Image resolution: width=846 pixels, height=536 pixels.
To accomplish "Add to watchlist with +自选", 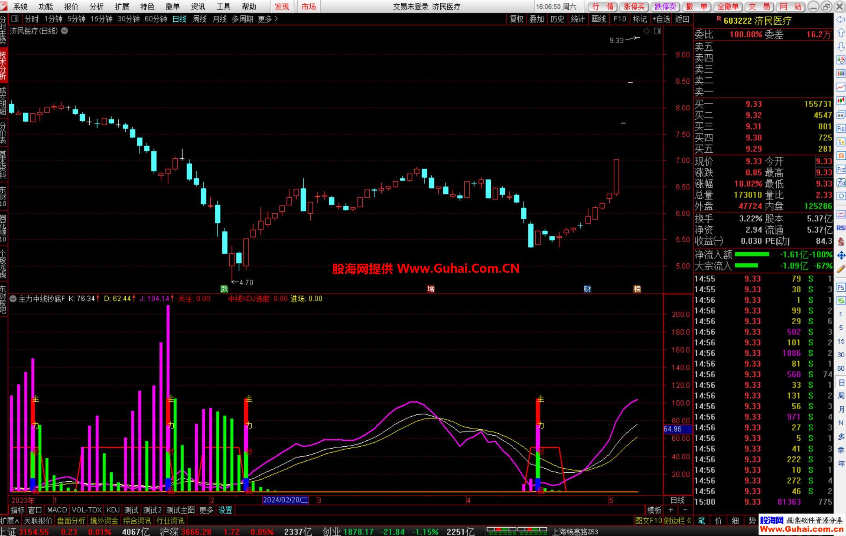I will tap(661, 18).
